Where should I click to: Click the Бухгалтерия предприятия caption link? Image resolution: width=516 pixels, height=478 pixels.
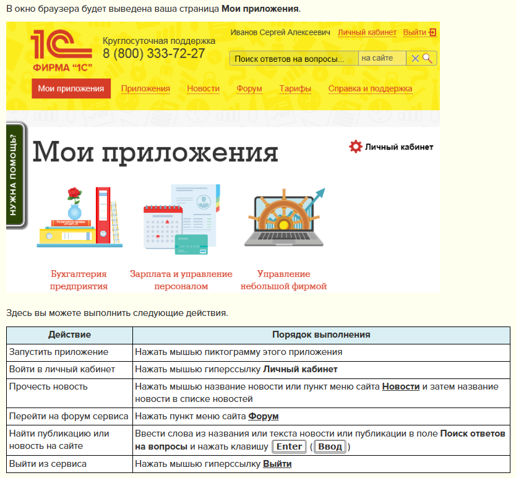pyautogui.click(x=79, y=280)
